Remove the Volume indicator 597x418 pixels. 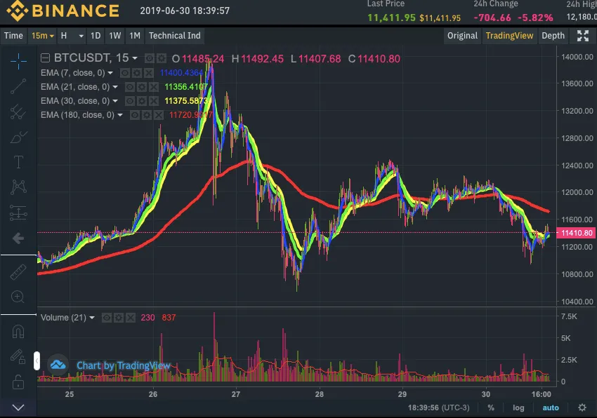tap(131, 318)
